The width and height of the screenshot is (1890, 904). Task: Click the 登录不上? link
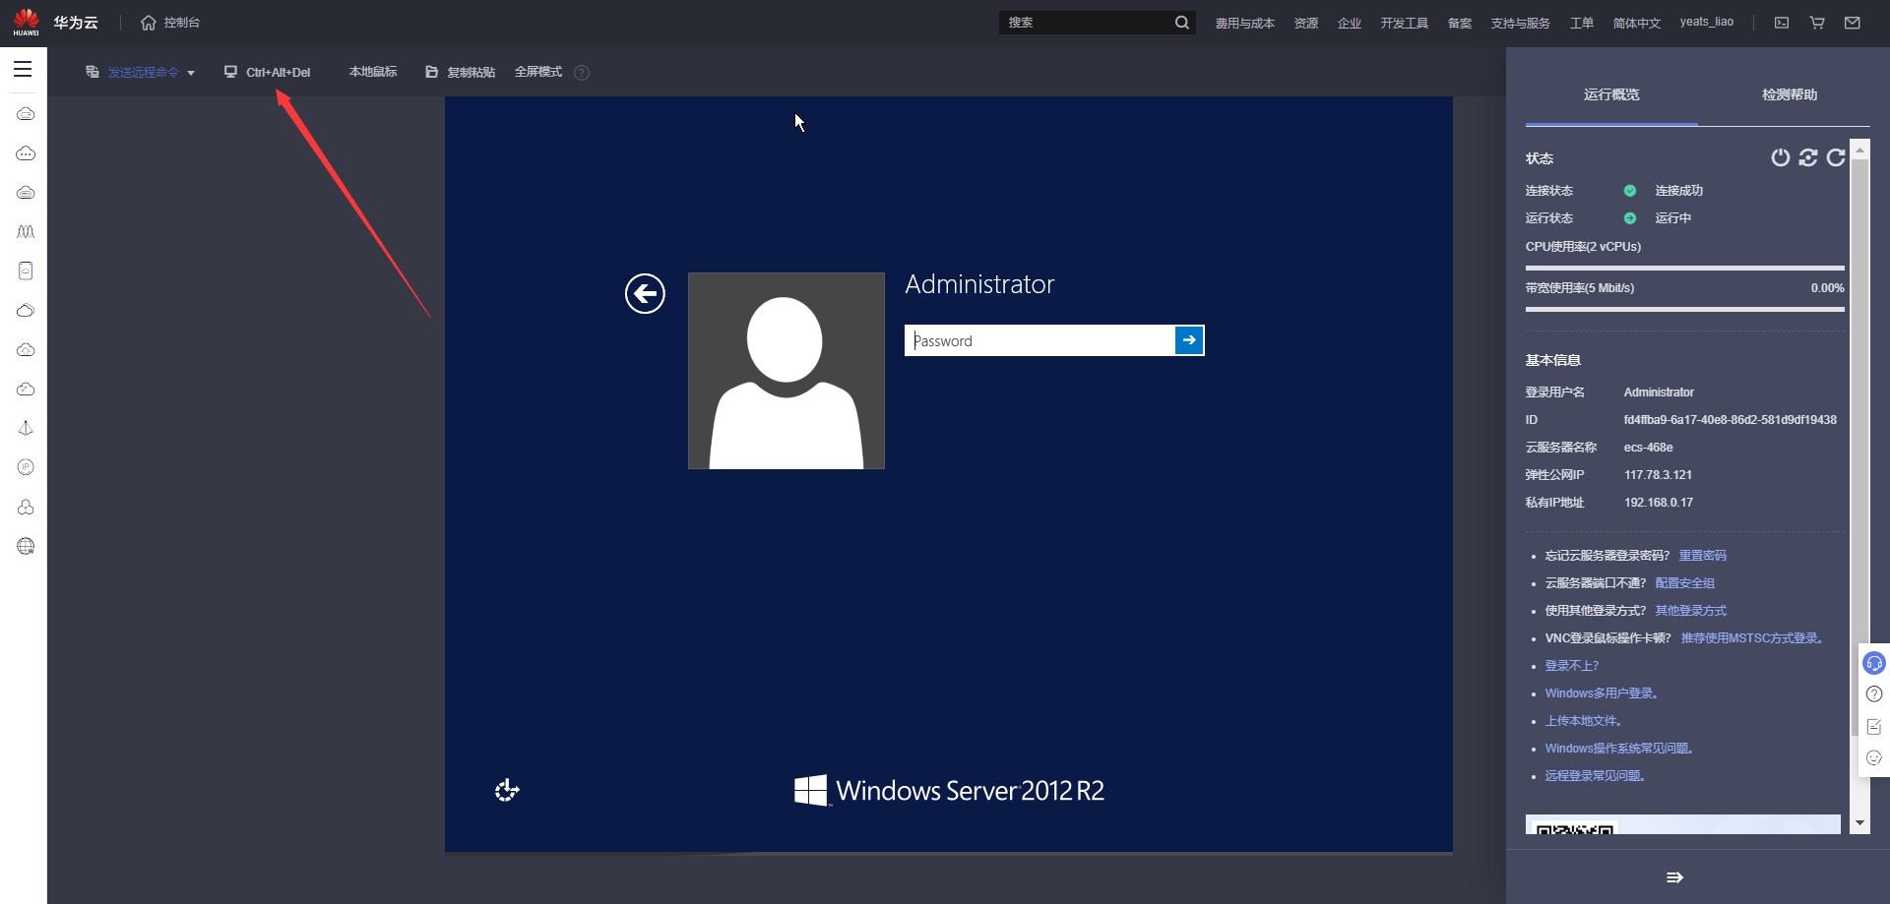[1571, 666]
